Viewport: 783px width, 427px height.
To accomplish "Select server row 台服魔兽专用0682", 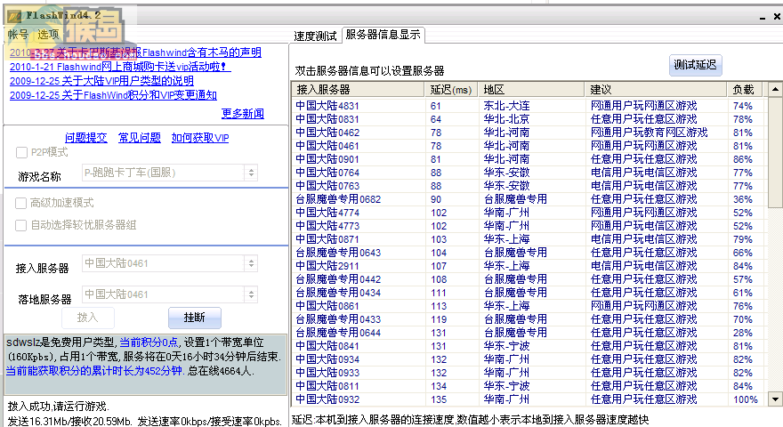I will 529,199.
